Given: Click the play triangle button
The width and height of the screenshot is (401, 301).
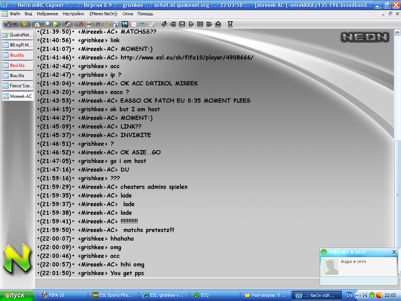Looking at the screenshot, I should 191,24.
